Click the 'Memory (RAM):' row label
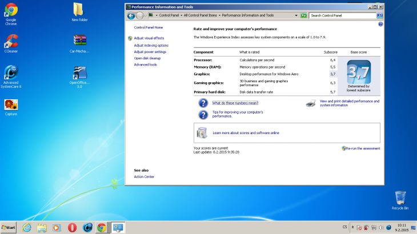 point(207,67)
